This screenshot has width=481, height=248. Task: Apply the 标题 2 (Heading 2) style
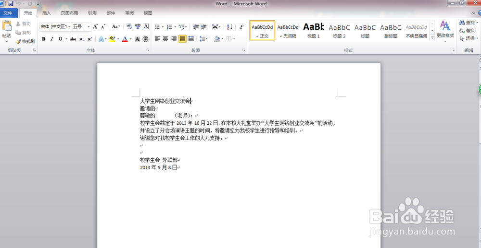point(339,30)
